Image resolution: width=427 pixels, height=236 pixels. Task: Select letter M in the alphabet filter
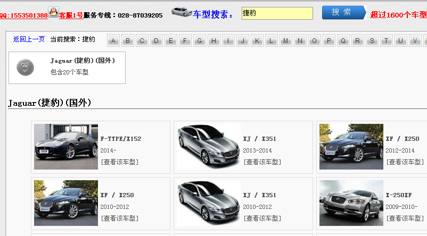pyautogui.click(x=286, y=40)
